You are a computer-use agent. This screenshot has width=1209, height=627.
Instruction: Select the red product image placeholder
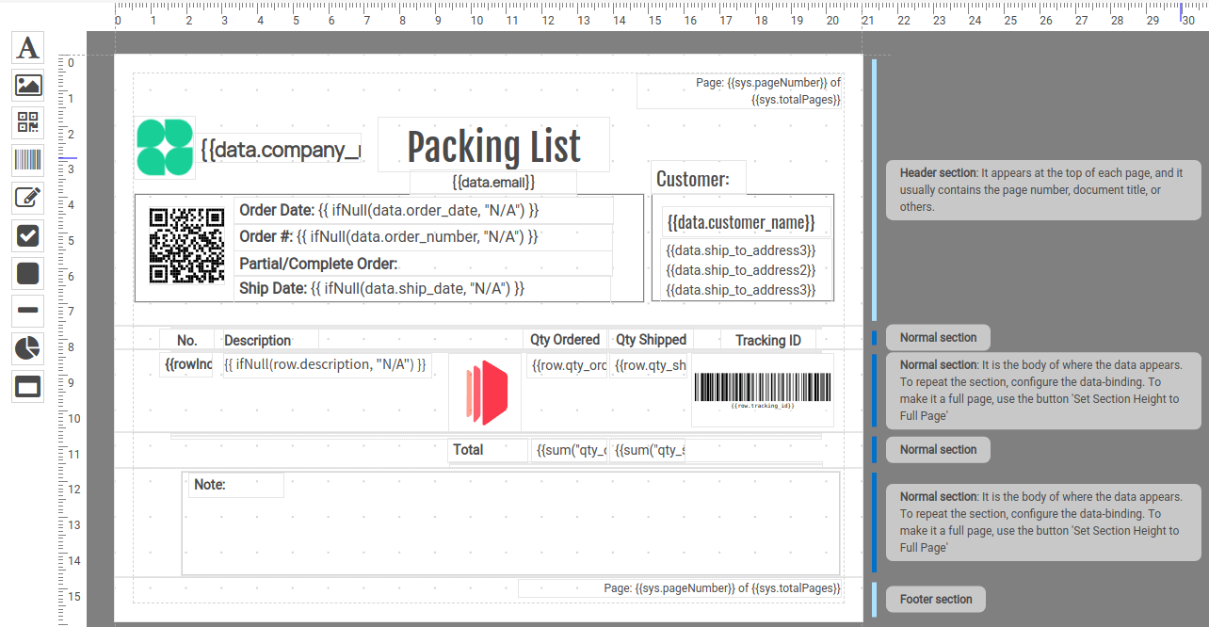coord(486,390)
